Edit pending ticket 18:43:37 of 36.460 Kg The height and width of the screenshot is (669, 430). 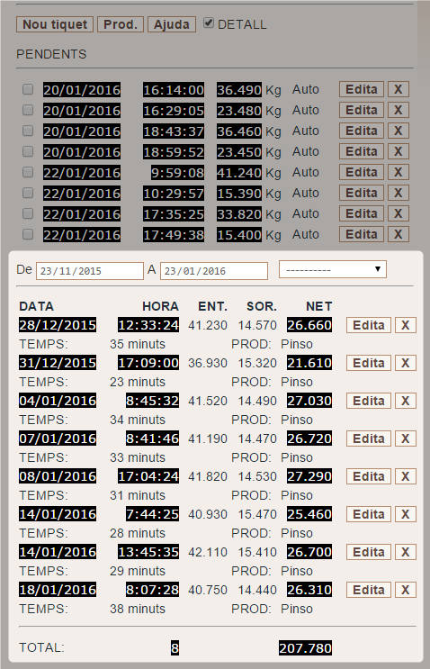pyautogui.click(x=362, y=131)
